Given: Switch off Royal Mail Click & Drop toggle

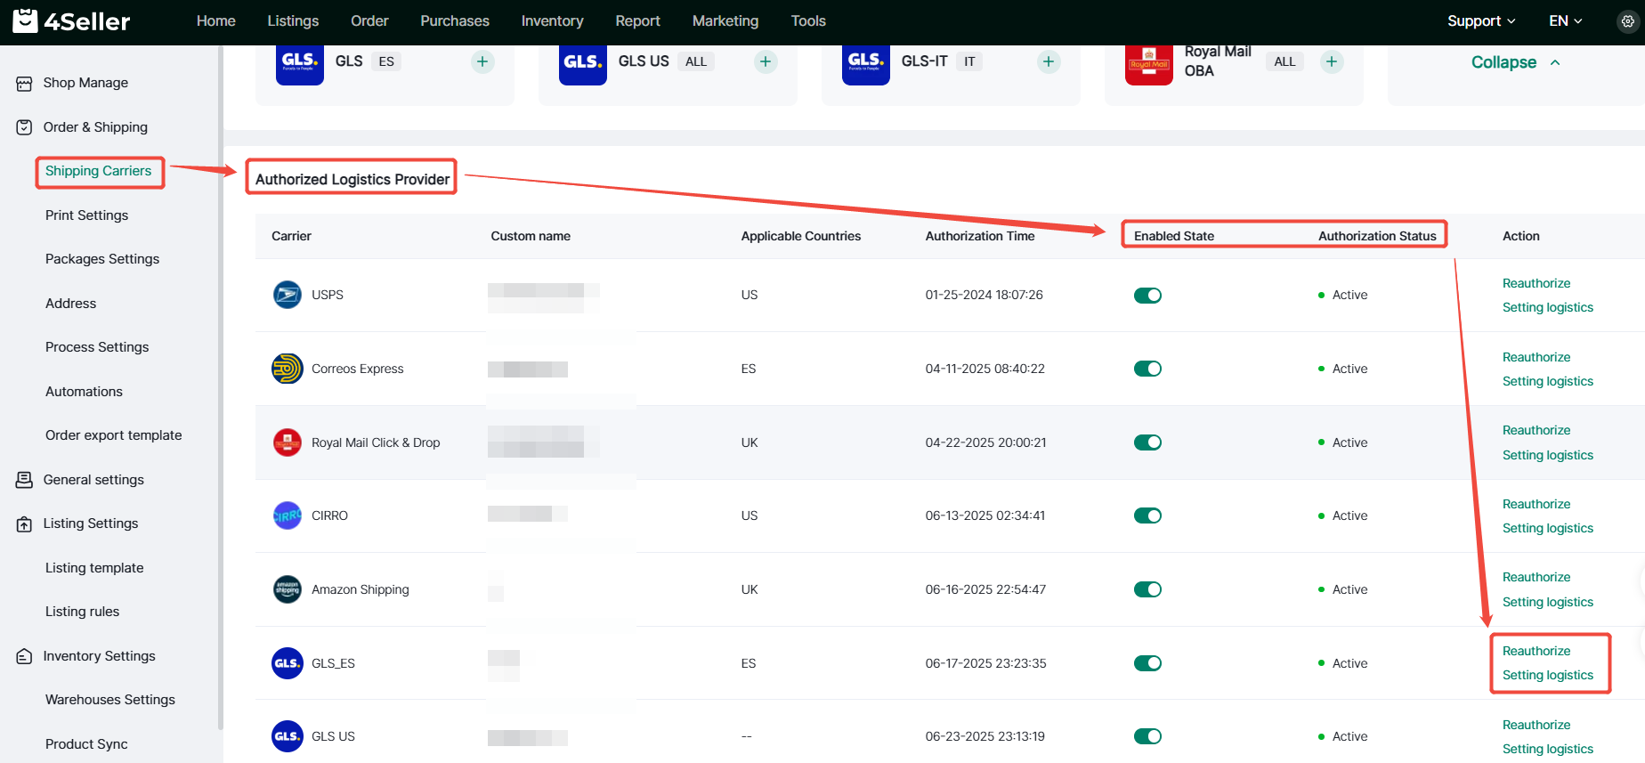Looking at the screenshot, I should [x=1147, y=442].
